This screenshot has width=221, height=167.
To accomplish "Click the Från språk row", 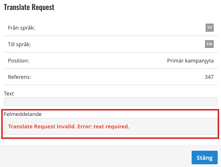I will [x=110, y=27].
